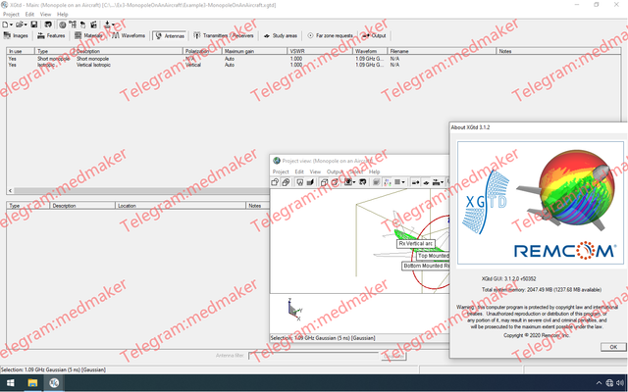Click the 3D cube view icon in Project view toolbar
Screen dimensions: 628x392
coord(324,182)
